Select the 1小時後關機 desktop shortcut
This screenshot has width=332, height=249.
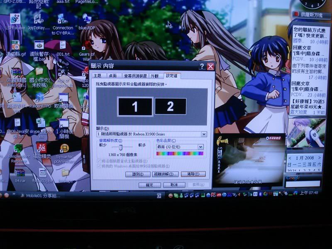point(64,129)
